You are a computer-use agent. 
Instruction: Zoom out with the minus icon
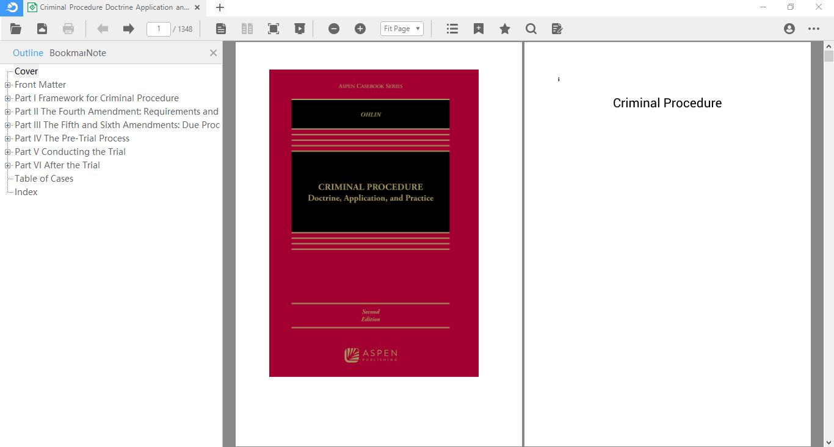click(x=334, y=29)
